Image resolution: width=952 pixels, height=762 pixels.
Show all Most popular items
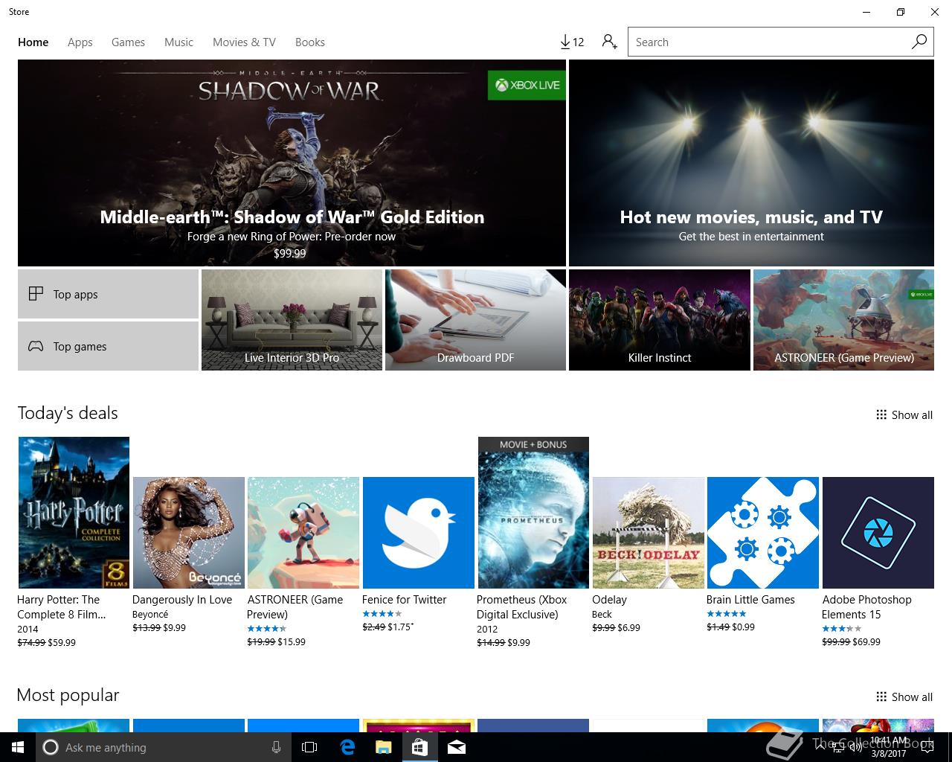[904, 697]
